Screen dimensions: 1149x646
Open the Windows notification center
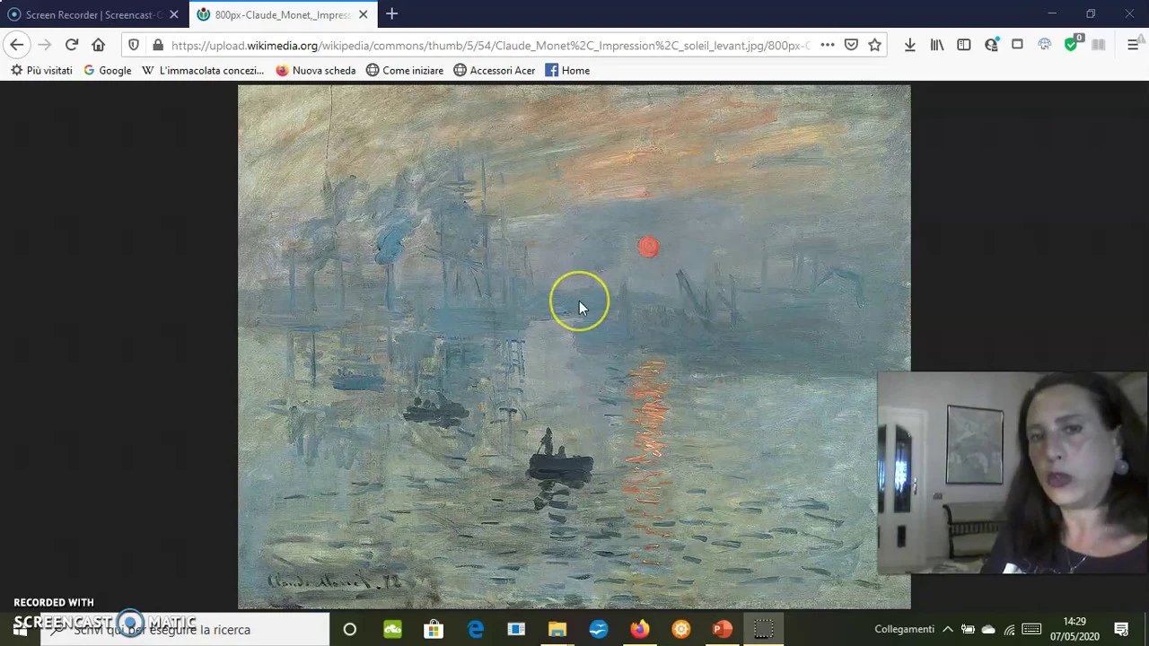[x=1121, y=629]
